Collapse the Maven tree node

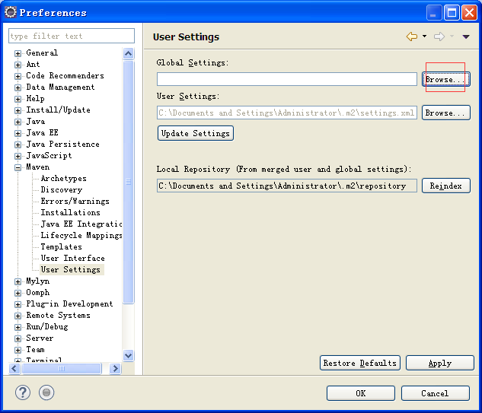coord(18,167)
